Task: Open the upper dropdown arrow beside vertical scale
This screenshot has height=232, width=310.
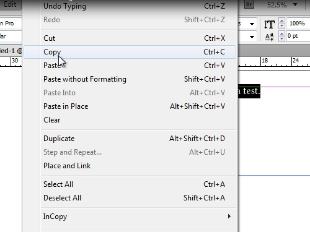Action: [252, 24]
